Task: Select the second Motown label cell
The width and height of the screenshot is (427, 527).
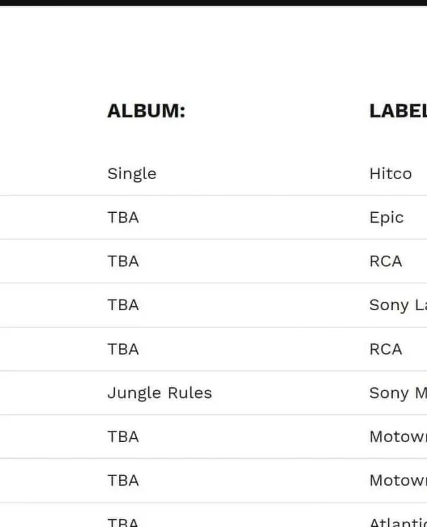Action: click(397, 481)
